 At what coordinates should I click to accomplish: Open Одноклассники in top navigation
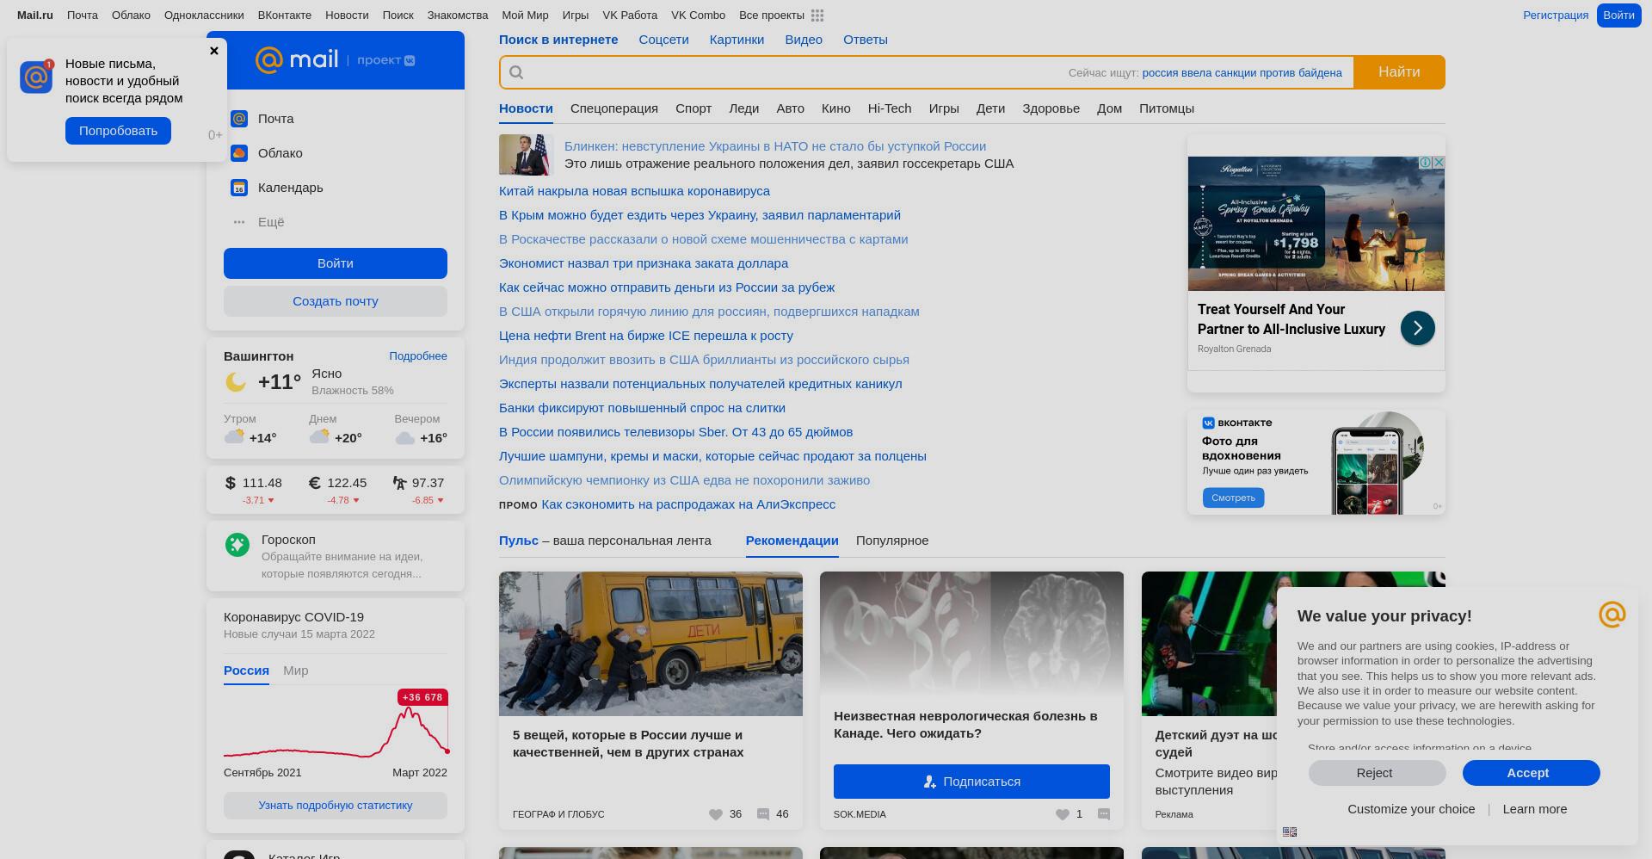[x=204, y=15]
